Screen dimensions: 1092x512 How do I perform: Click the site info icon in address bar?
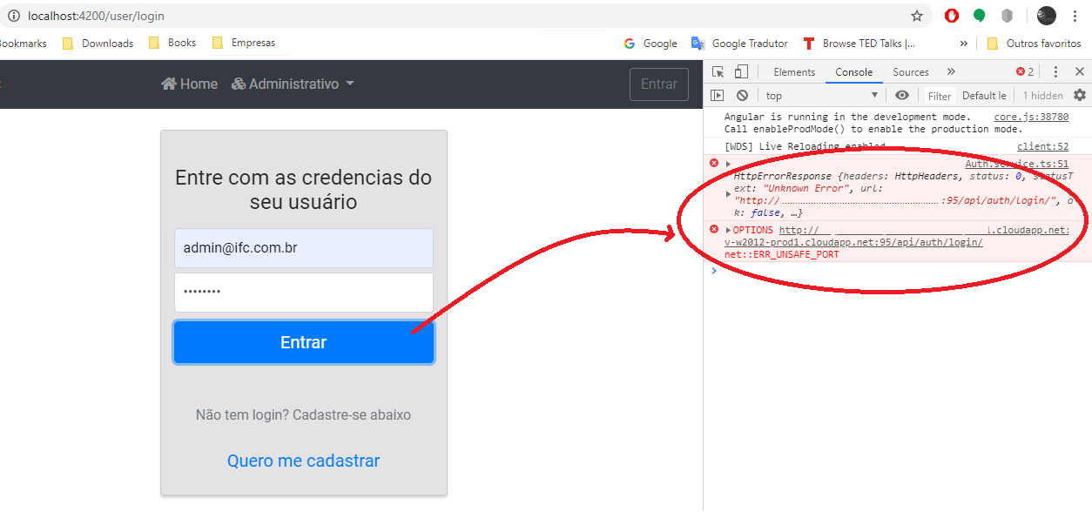coord(13,16)
